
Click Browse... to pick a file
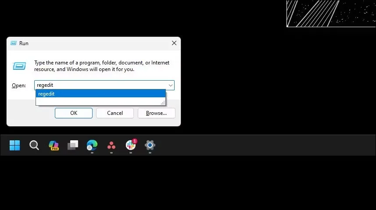[156, 113]
